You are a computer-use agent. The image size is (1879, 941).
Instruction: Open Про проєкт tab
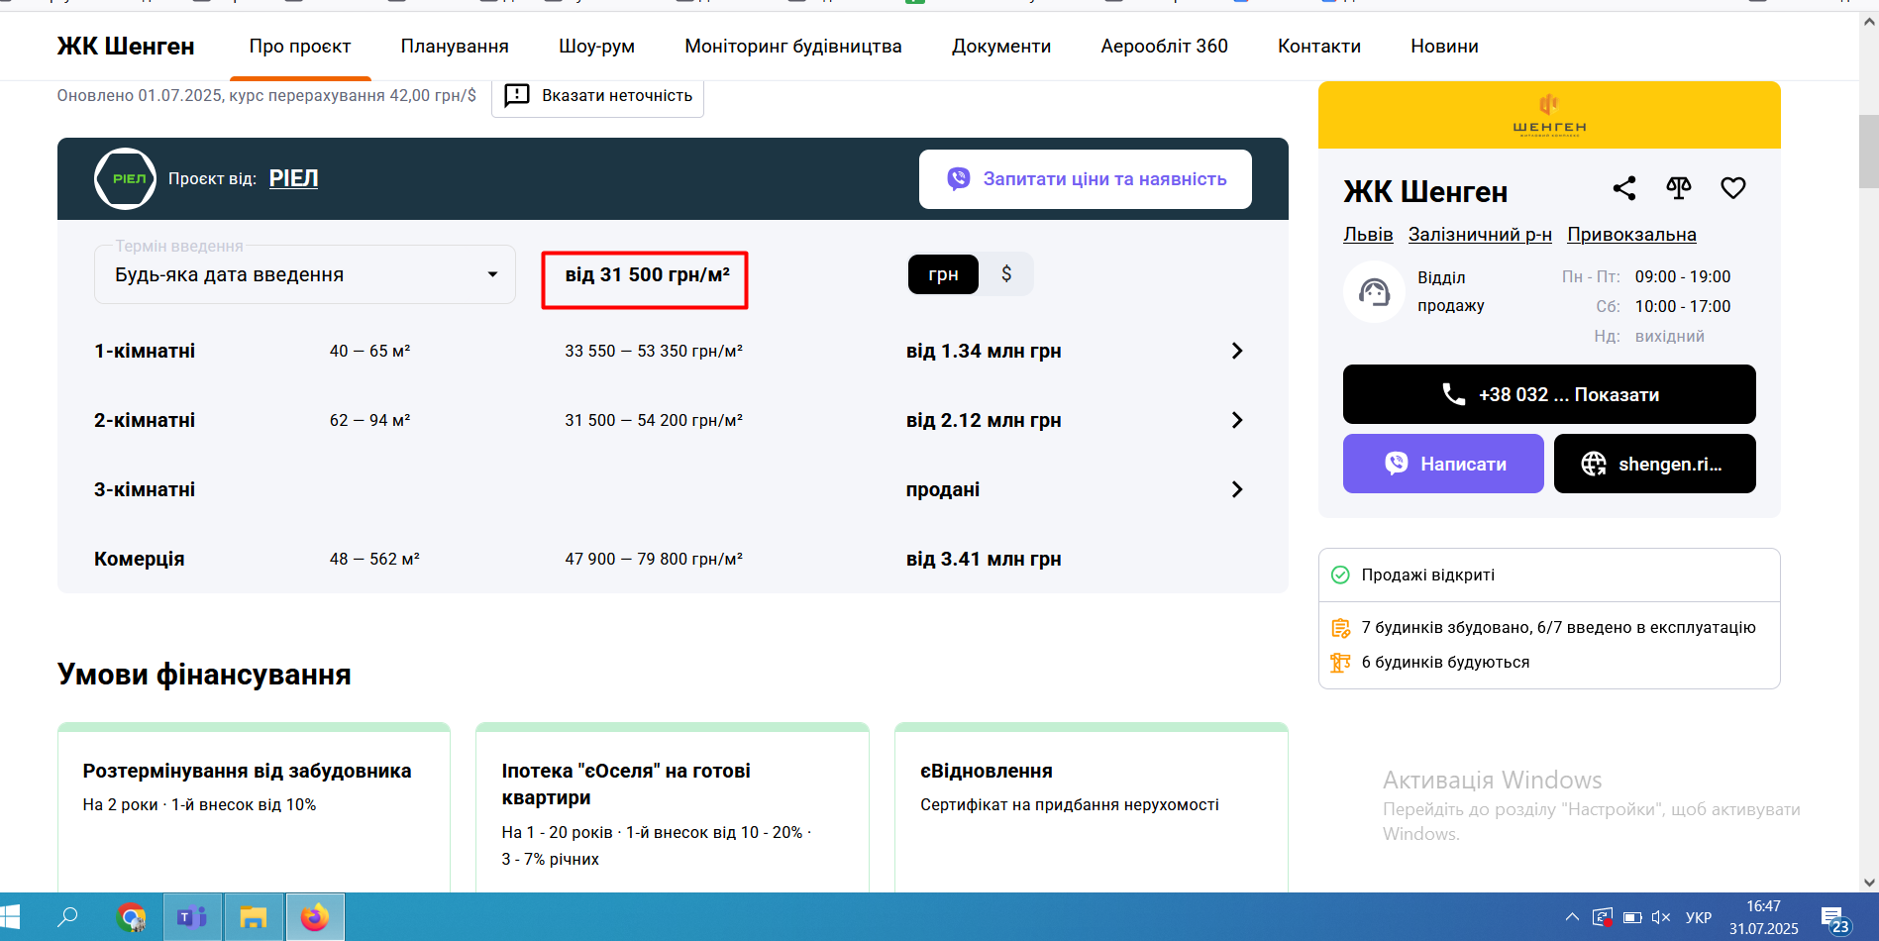(300, 47)
